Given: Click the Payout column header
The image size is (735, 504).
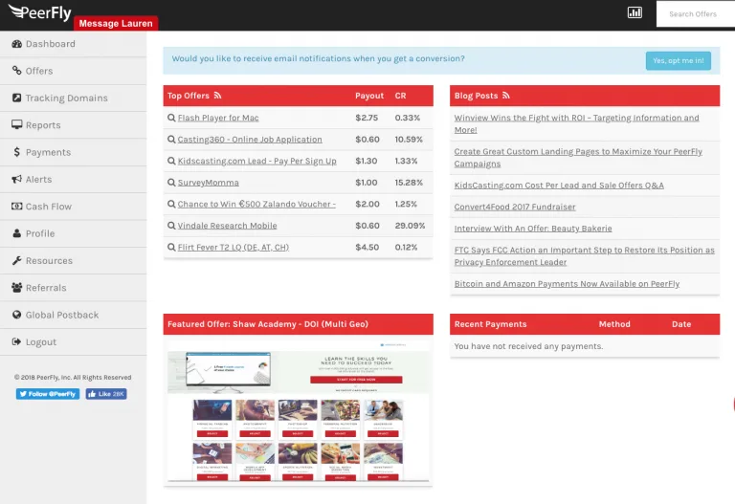Looking at the screenshot, I should click(369, 96).
